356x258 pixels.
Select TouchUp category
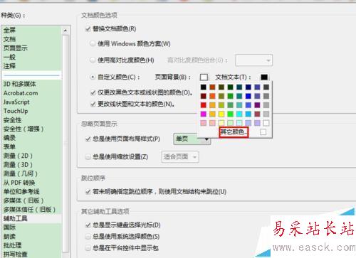coord(16,111)
